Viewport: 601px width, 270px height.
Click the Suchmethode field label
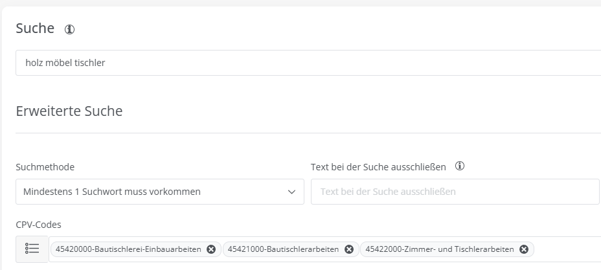click(x=45, y=167)
